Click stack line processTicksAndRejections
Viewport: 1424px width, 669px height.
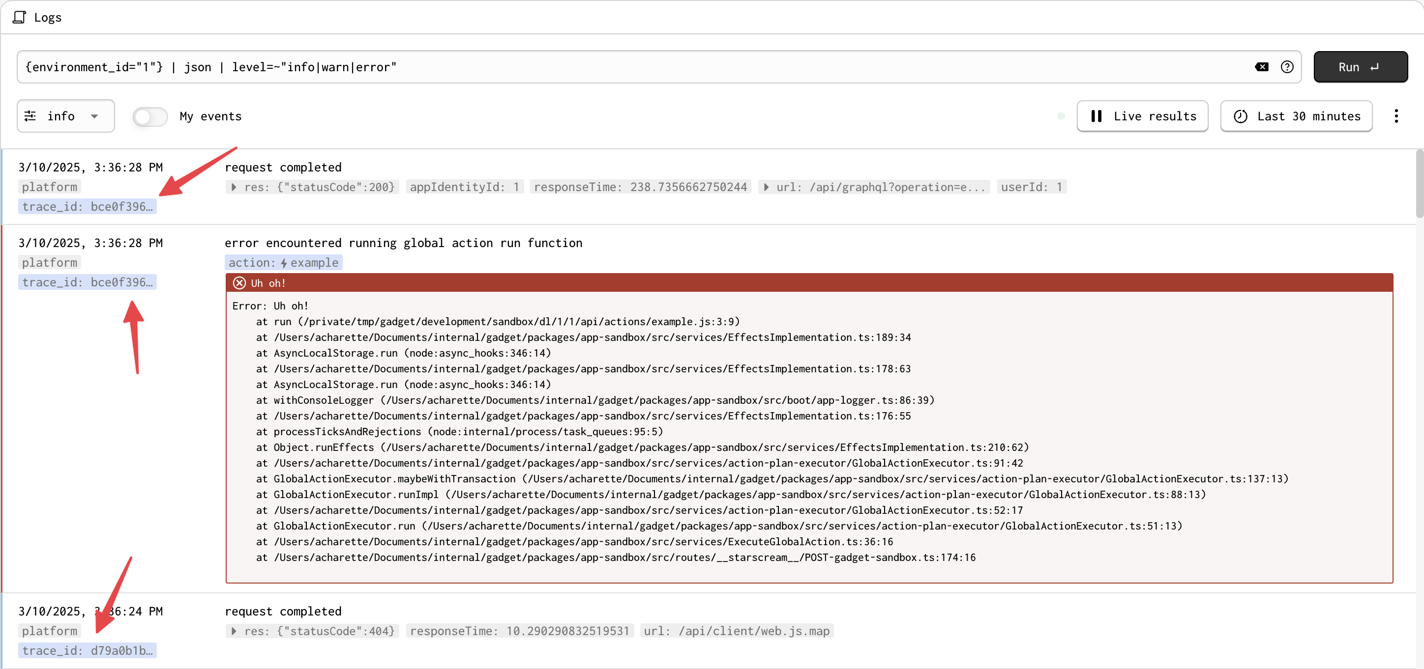(x=459, y=432)
